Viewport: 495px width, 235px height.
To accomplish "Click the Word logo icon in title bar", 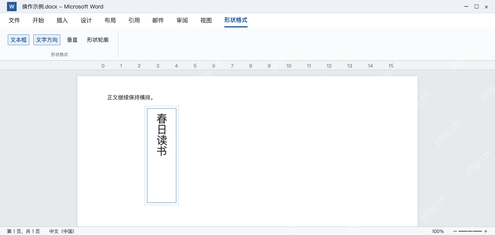I will click(x=12, y=7).
